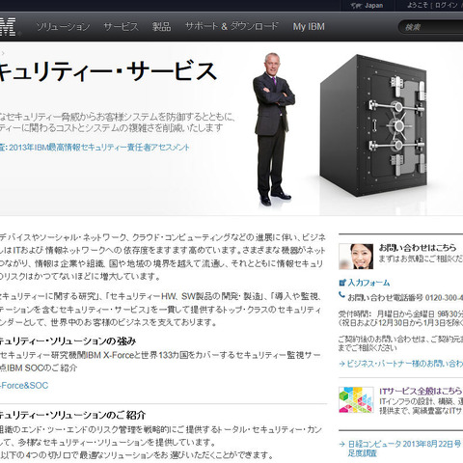463x463 pixels.
Task: Open the X-Force&SOC link
Action: click(x=24, y=385)
